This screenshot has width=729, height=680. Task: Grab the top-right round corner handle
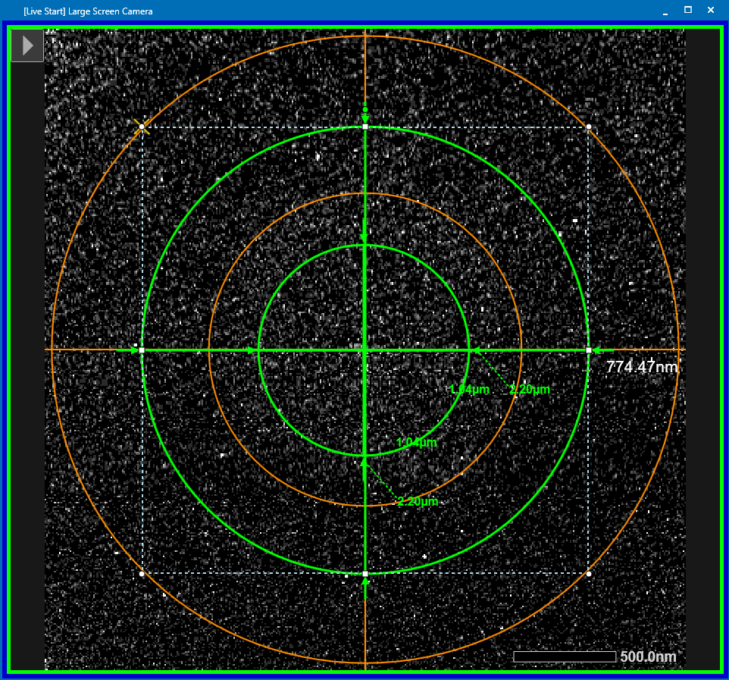[589, 127]
